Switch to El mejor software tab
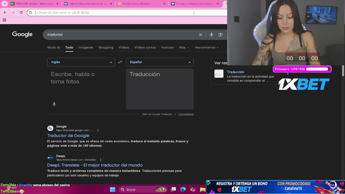345x194 pixels. click(x=195, y=4)
